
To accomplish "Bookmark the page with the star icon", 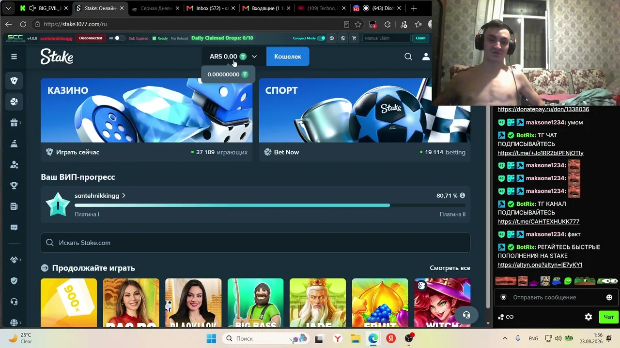I will click(358, 24).
